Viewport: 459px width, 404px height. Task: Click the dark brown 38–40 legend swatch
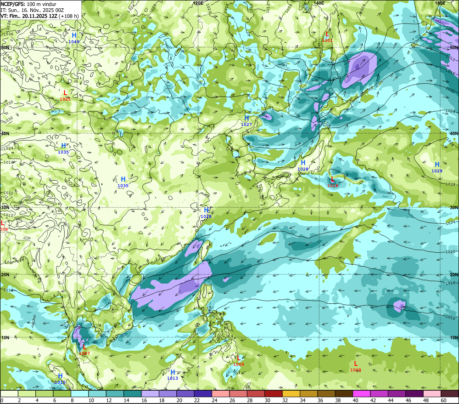click(344, 393)
